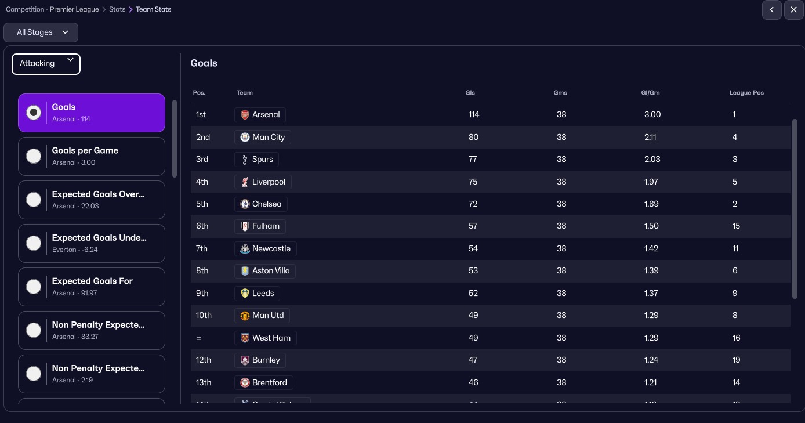
Task: Click the Arsenal club crest icon
Action: pos(245,115)
